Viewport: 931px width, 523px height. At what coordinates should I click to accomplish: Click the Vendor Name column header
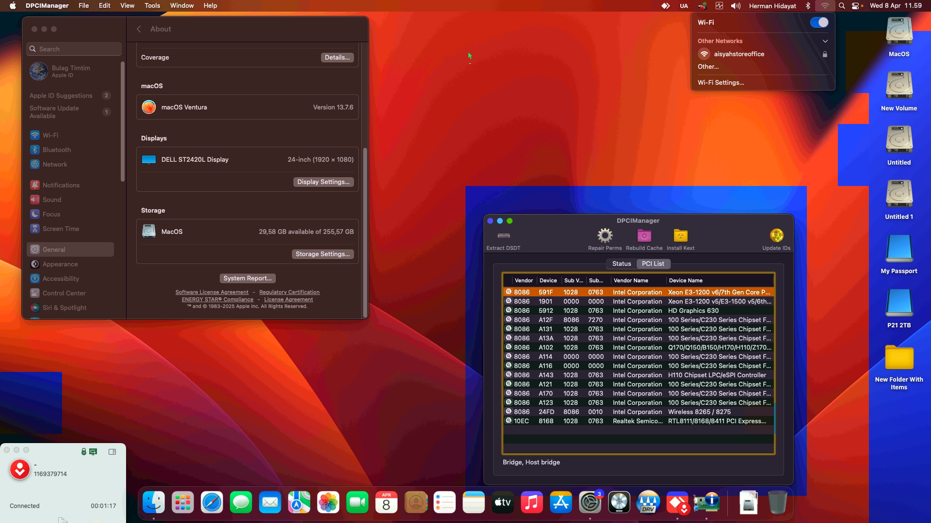pyautogui.click(x=638, y=280)
